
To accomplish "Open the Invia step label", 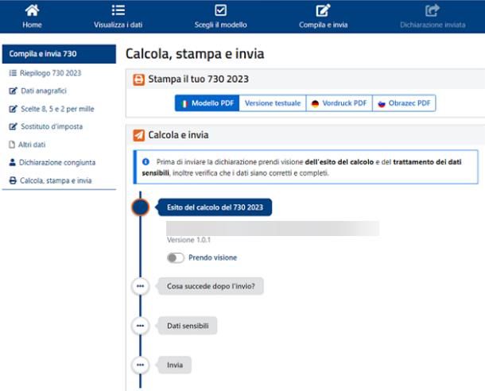I will [175, 365].
